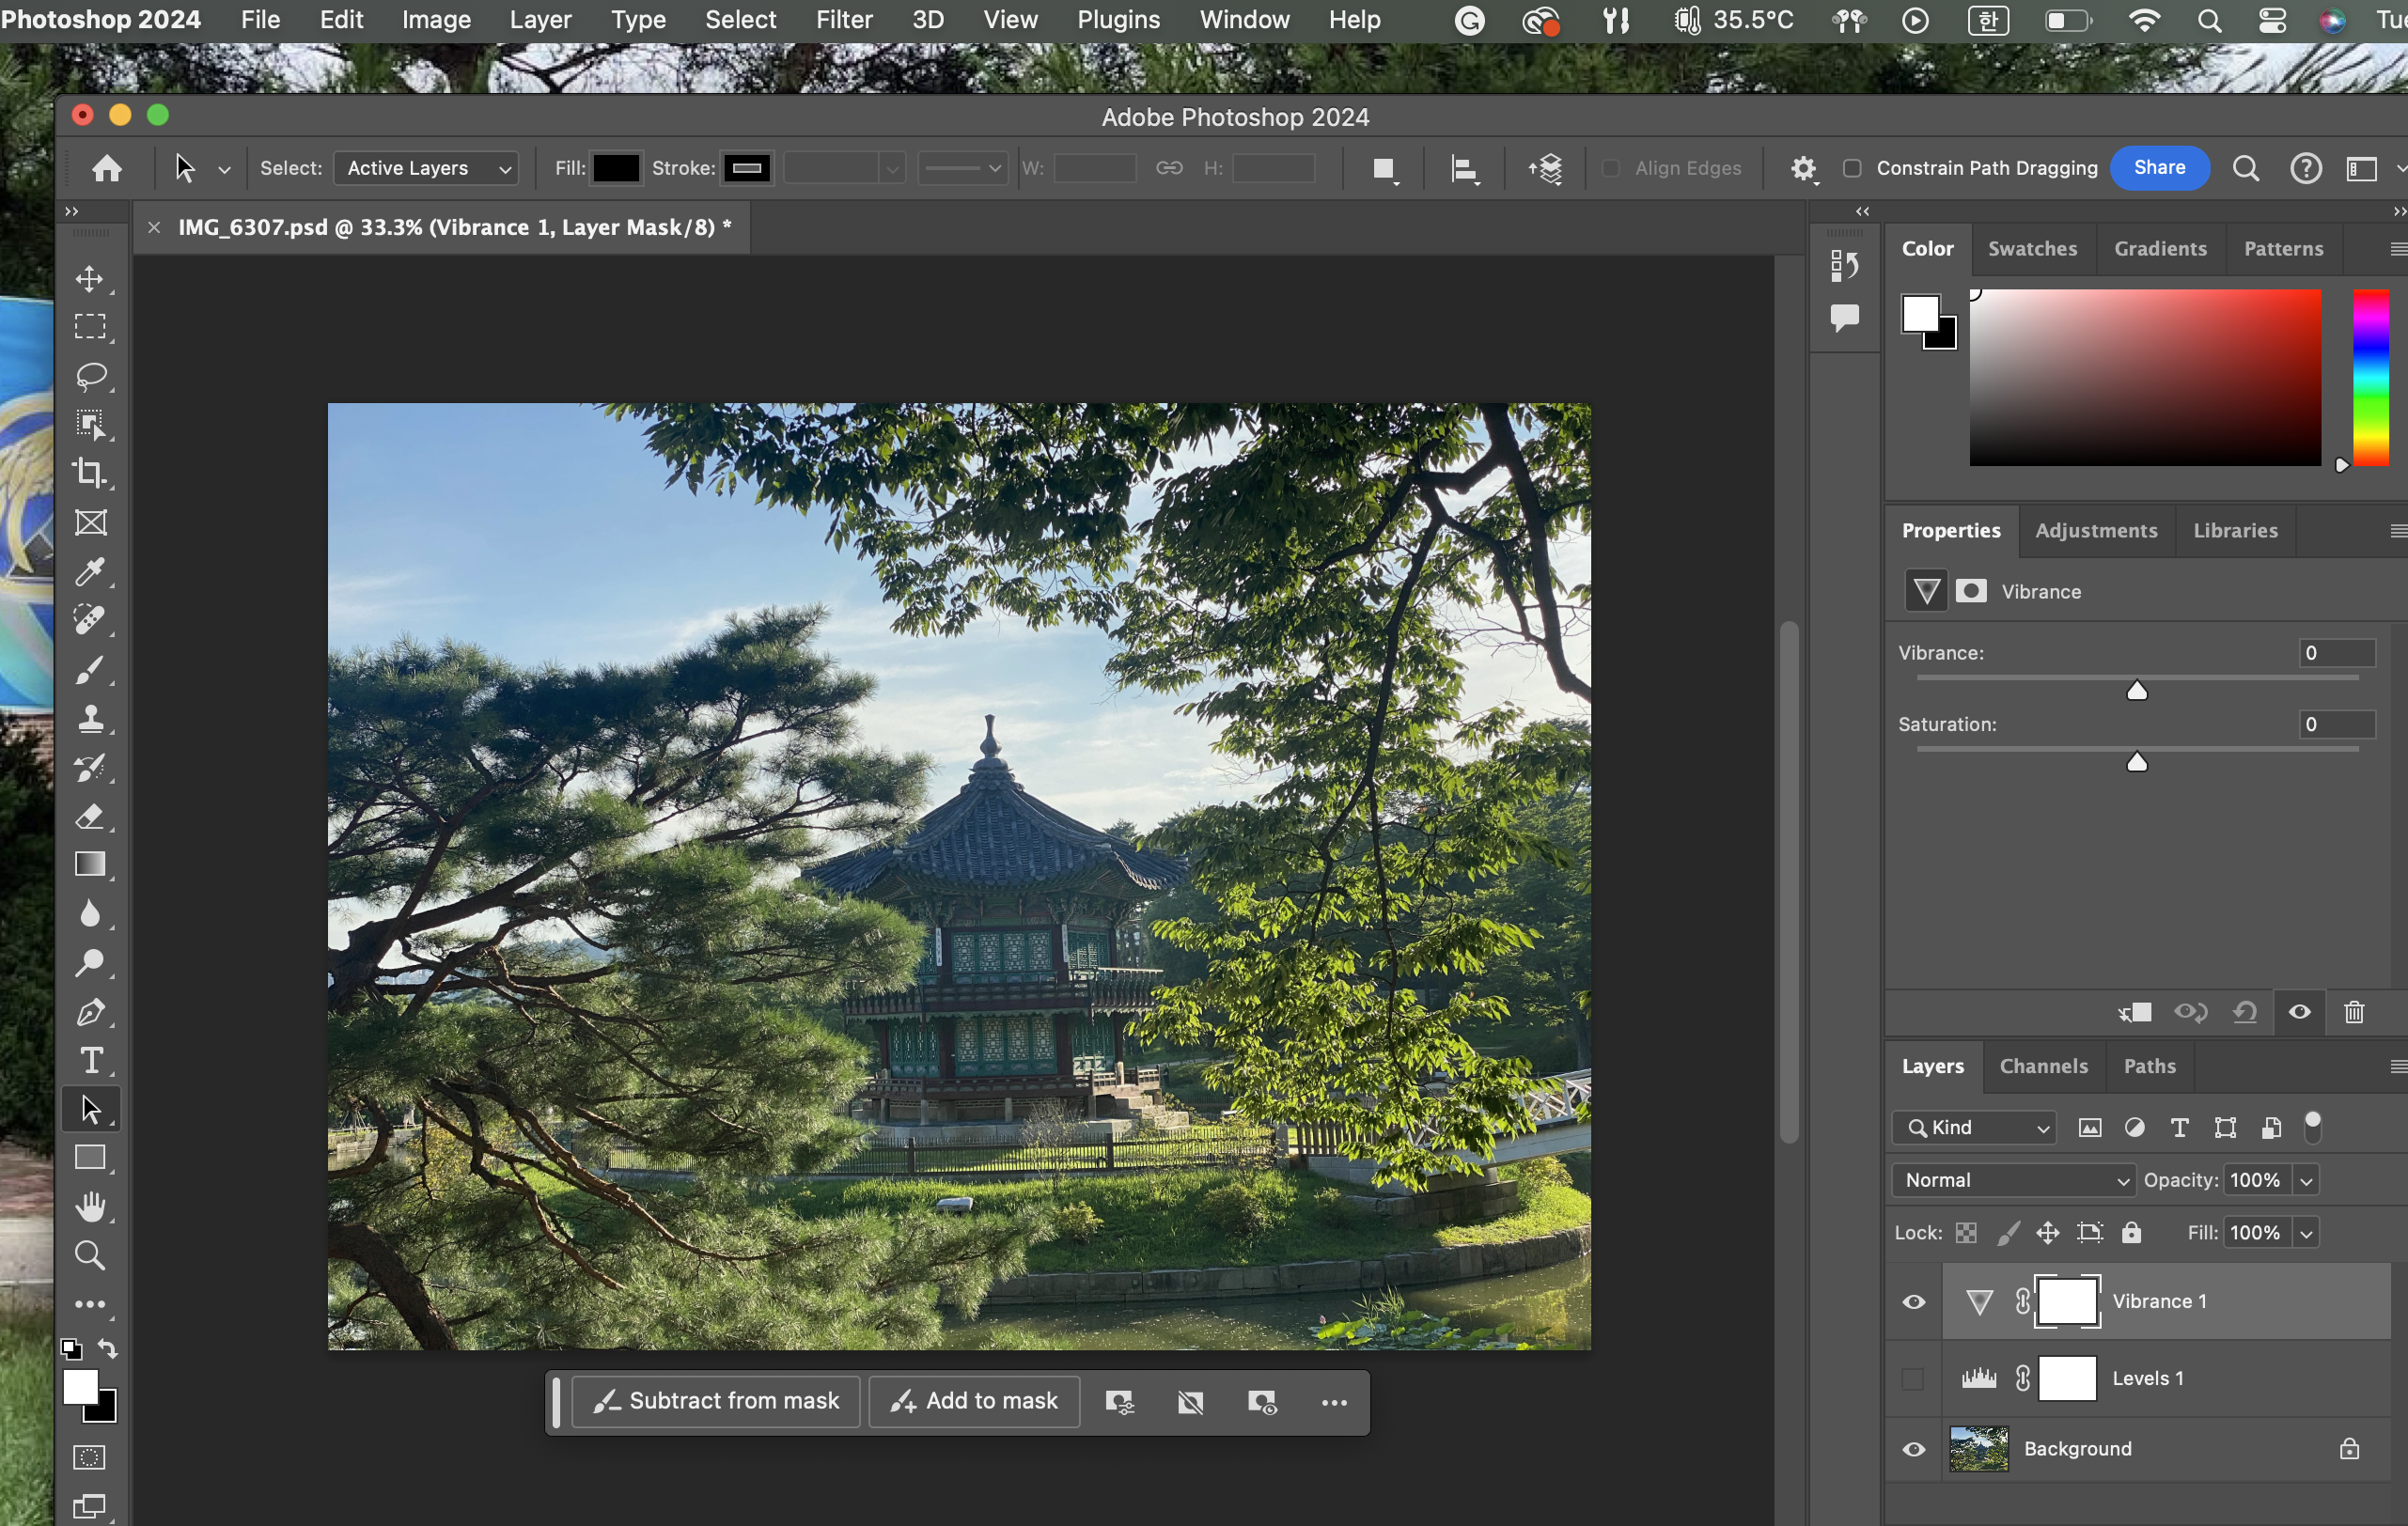This screenshot has width=2408, height=1526.
Task: Click the Eyedropper tool
Action: 90,571
